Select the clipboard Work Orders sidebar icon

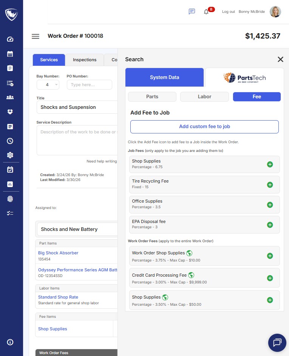[11, 68]
